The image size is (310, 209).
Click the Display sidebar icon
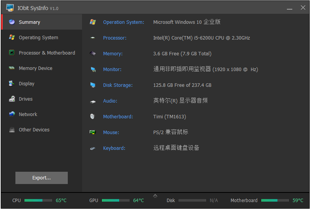(x=12, y=83)
